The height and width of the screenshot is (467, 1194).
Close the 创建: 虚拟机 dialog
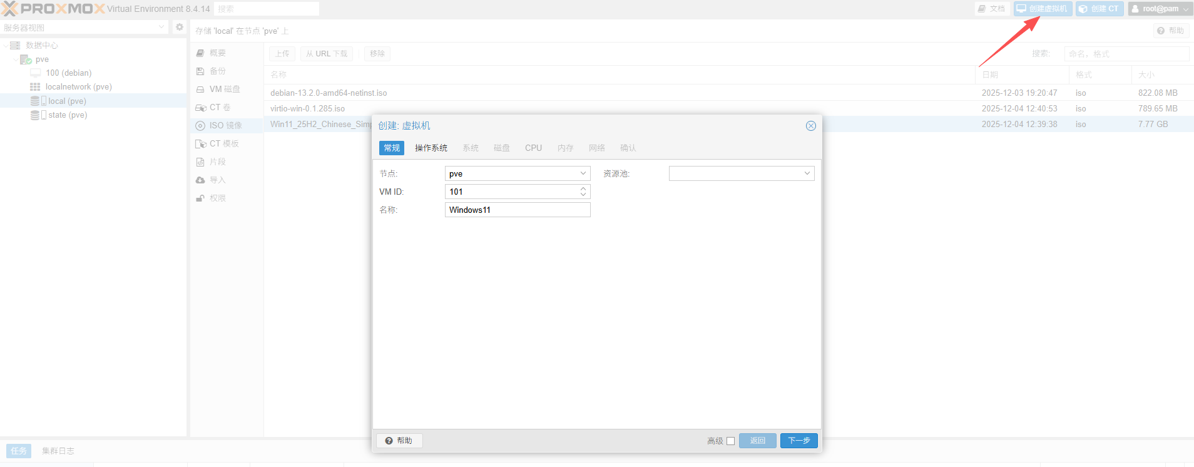(x=810, y=126)
